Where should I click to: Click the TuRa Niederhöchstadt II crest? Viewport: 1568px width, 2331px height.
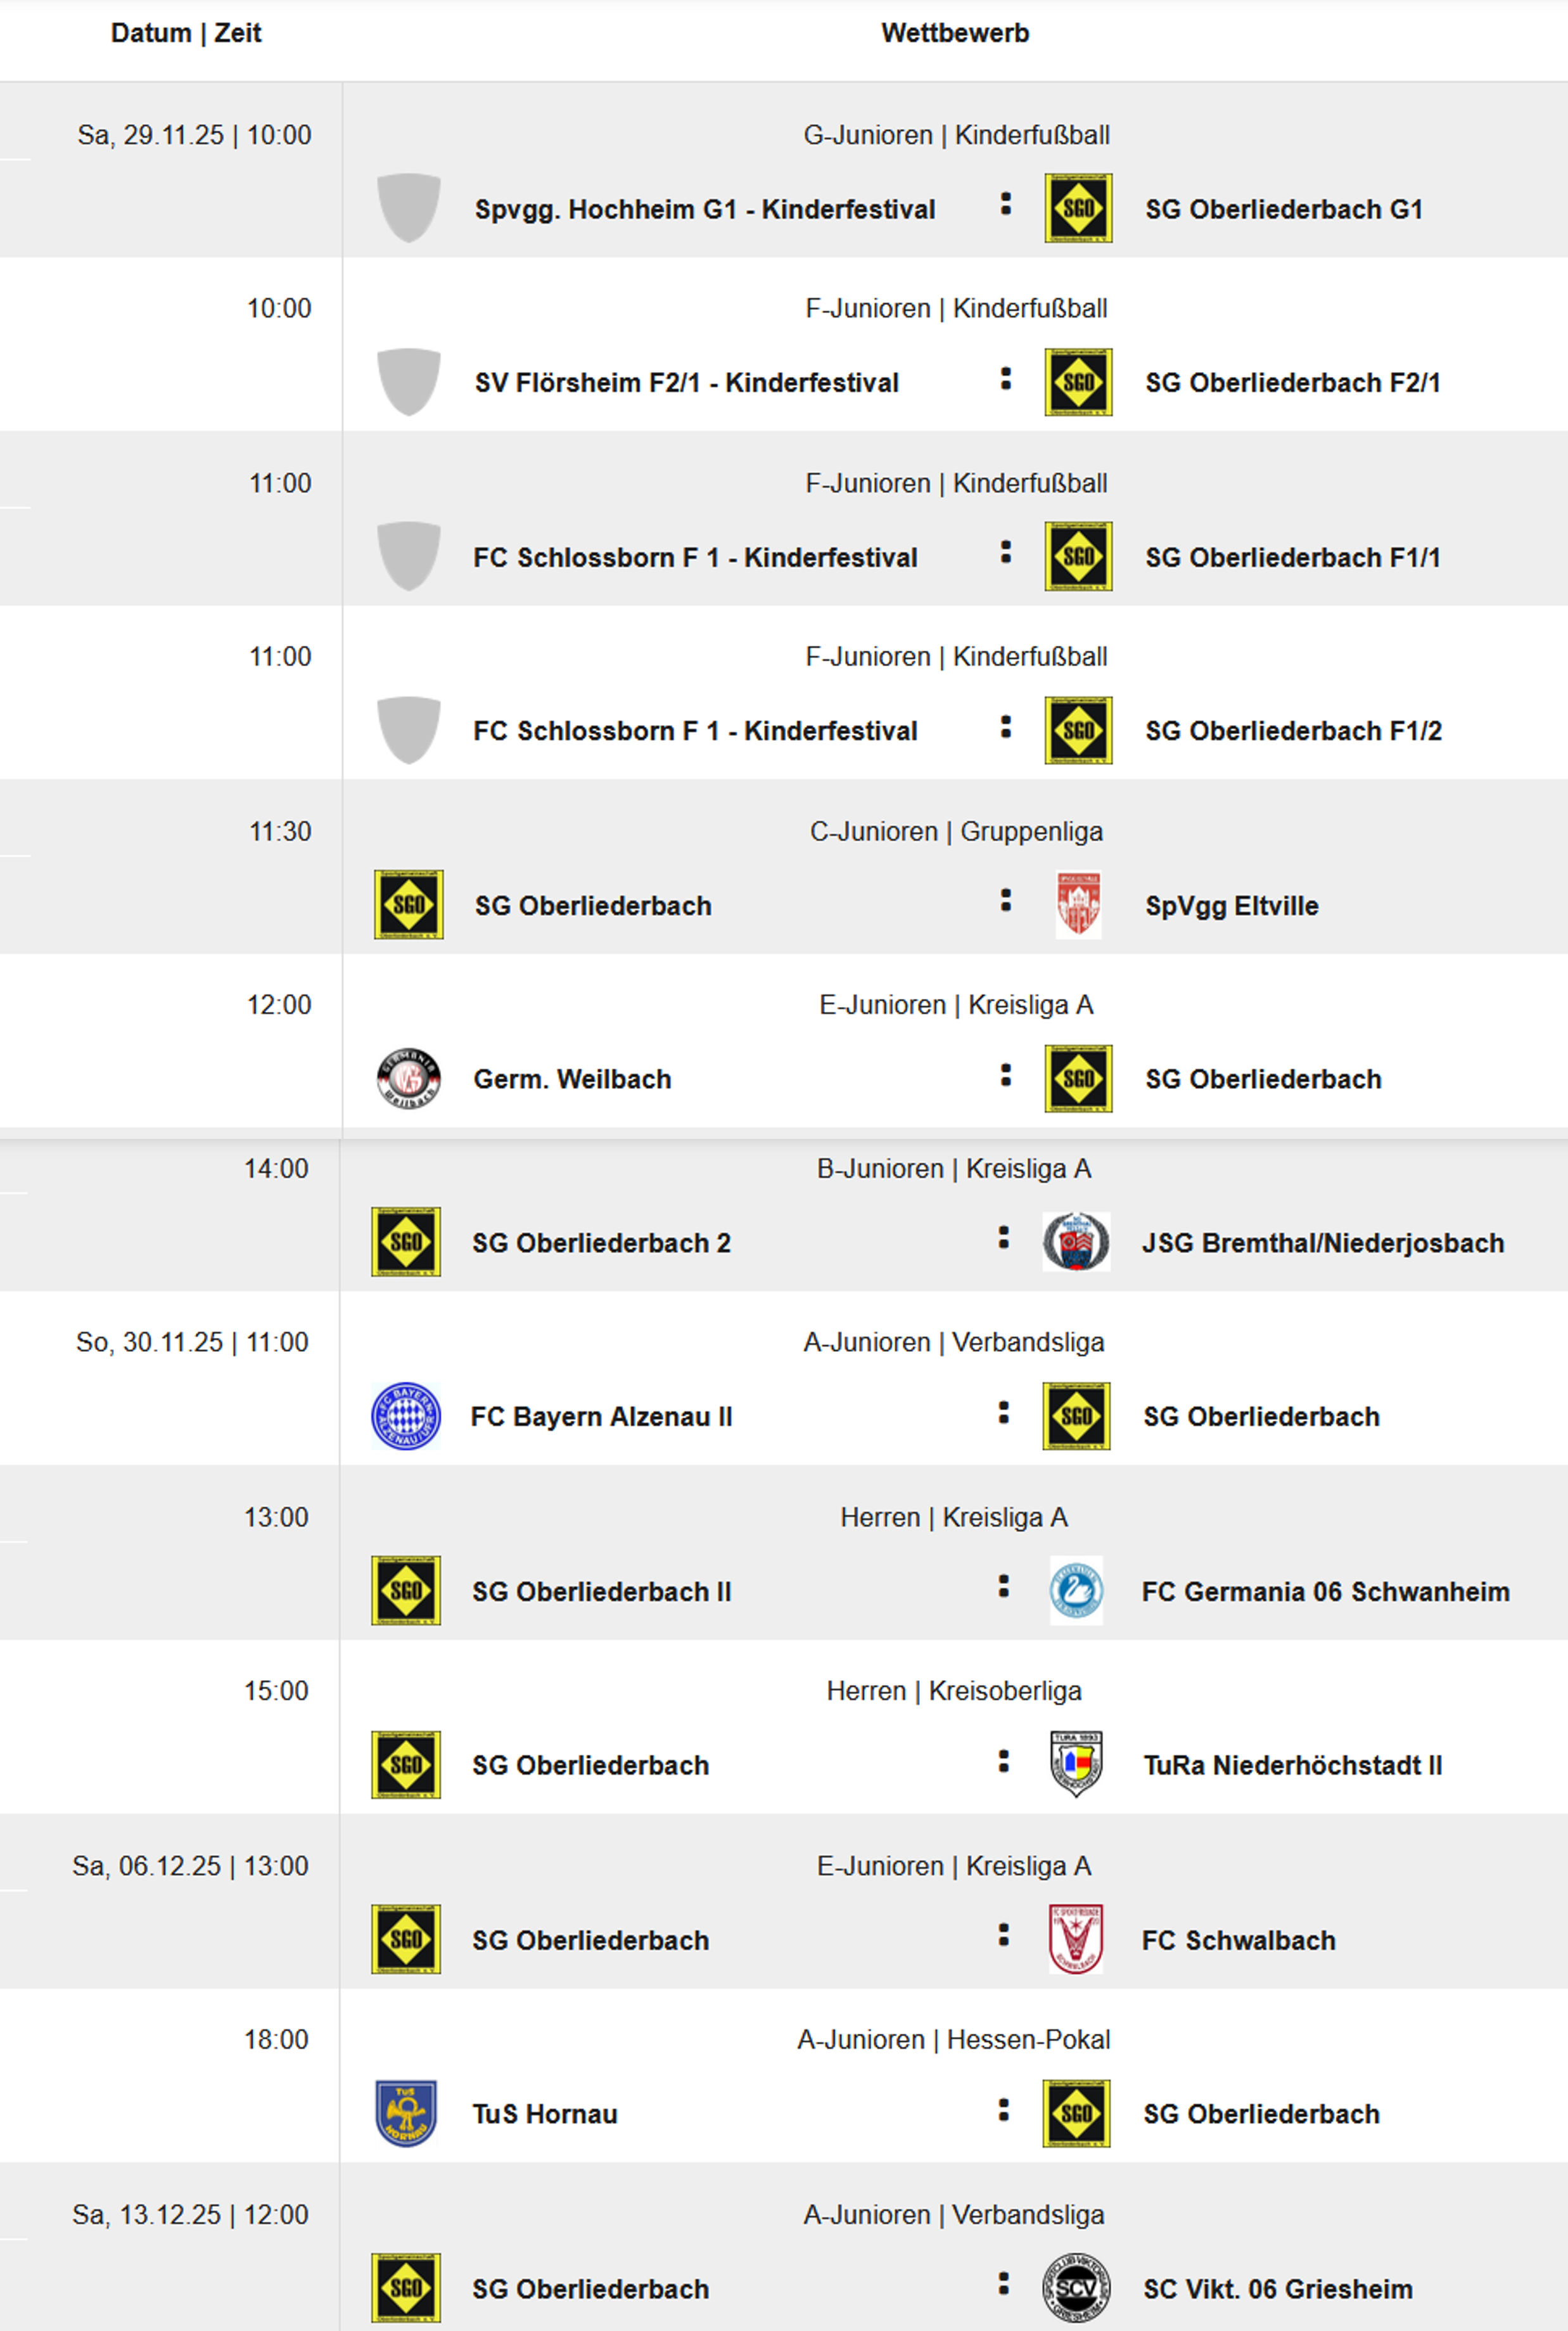tap(1076, 1765)
